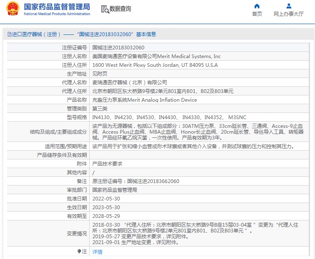Click the 生产地址 row label
The height and width of the screenshot is (259, 315).
tap(77, 74)
